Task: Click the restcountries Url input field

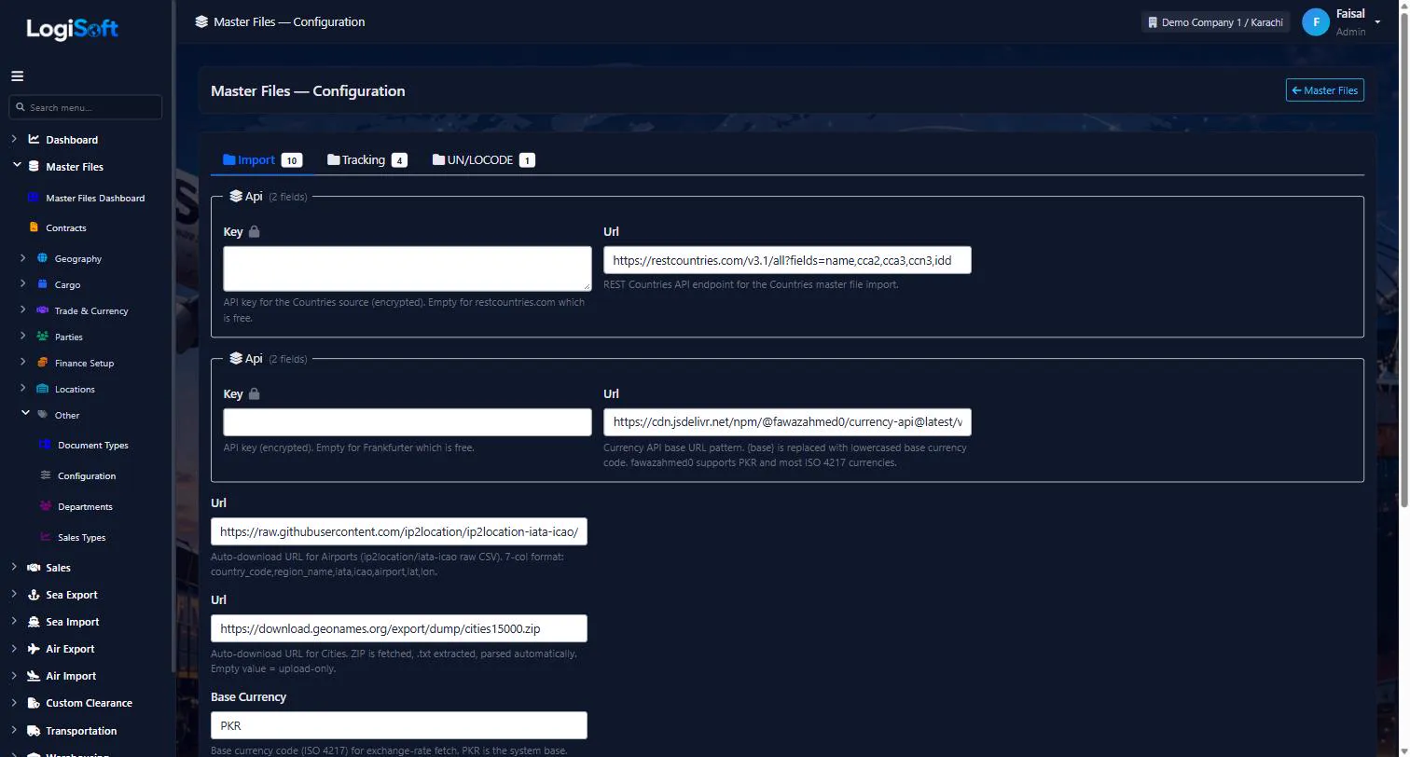Action: (x=787, y=260)
